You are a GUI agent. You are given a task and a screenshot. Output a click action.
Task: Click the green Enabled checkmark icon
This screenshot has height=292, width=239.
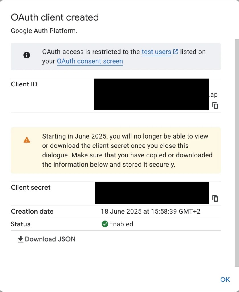105,224
